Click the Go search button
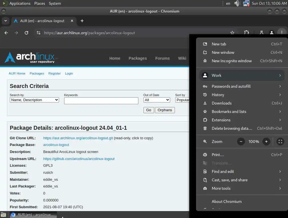Viewport: 288px width, 218px height. (148, 110)
